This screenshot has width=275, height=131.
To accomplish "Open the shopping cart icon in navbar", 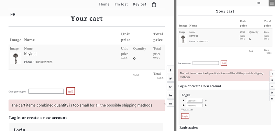I will tap(154, 5).
